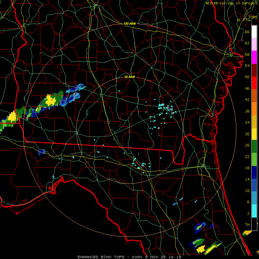The image size is (259, 259).
Task: Click the "14" legend value
Action: click(247, 179)
